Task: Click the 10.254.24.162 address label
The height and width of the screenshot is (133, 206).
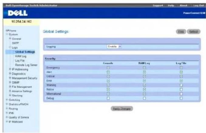Action: pos(22,21)
